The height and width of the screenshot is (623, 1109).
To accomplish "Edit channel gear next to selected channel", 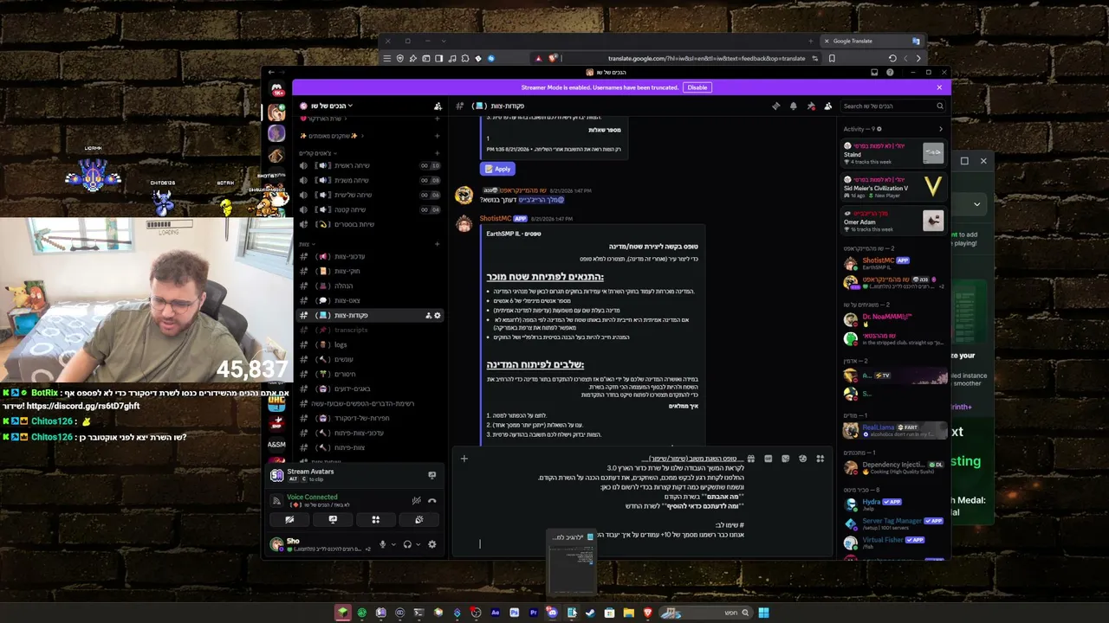I will 437,315.
